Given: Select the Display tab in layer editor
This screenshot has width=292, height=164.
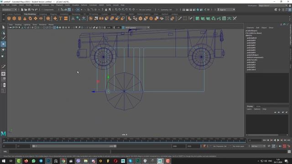Looking at the screenshot, I should click(250, 106).
